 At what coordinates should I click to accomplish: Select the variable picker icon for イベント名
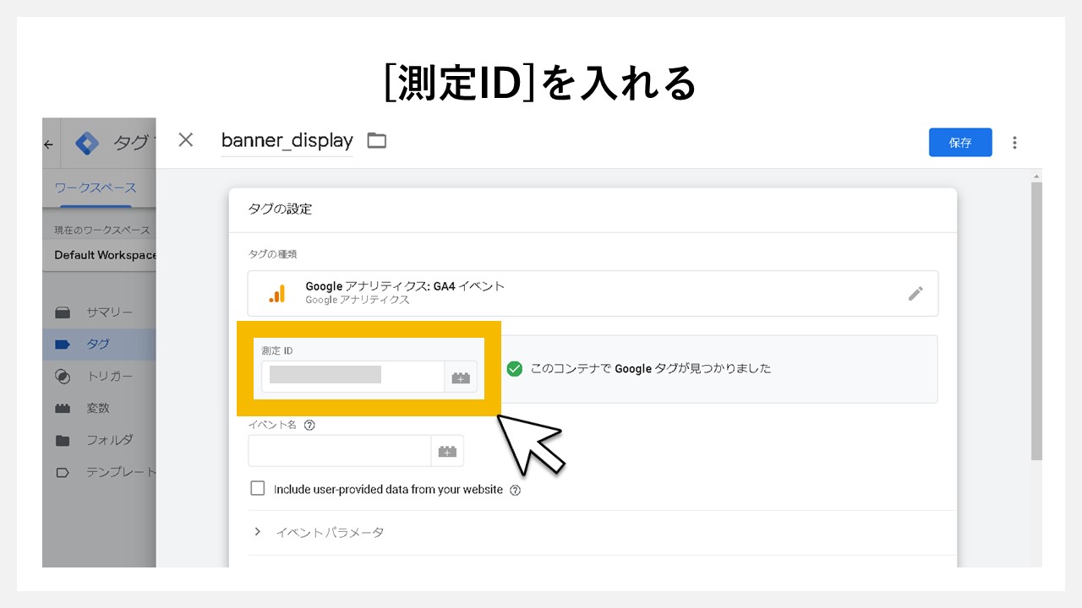point(448,450)
